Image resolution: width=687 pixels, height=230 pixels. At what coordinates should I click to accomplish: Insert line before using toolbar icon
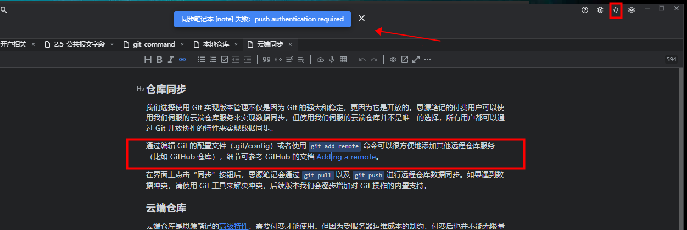289,60
